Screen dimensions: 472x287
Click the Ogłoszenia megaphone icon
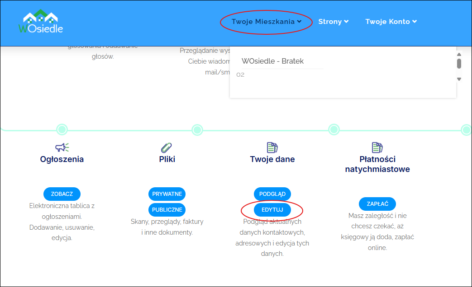tap(62, 147)
